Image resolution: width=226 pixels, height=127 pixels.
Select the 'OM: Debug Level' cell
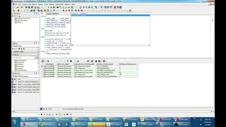[85, 74]
